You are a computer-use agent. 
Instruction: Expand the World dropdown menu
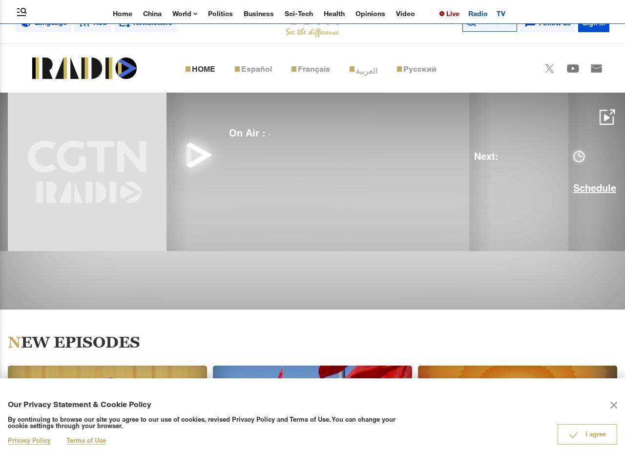click(x=185, y=14)
